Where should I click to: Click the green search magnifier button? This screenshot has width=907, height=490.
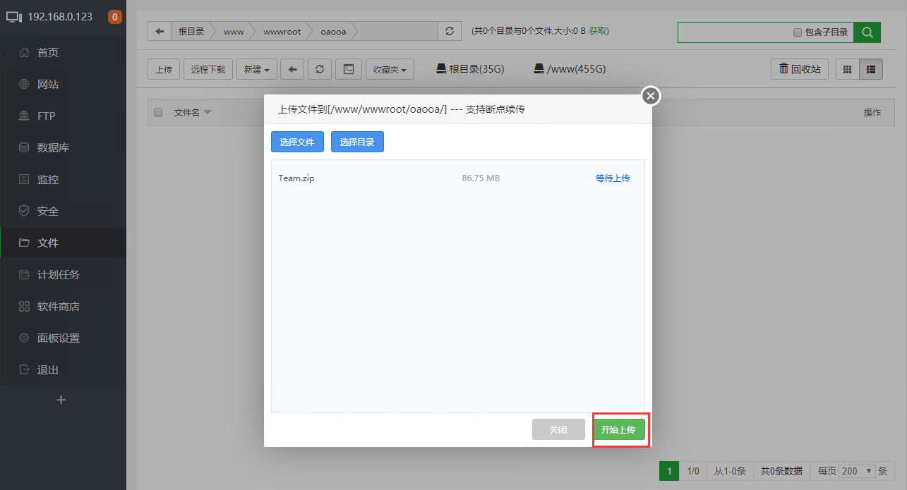click(x=867, y=32)
